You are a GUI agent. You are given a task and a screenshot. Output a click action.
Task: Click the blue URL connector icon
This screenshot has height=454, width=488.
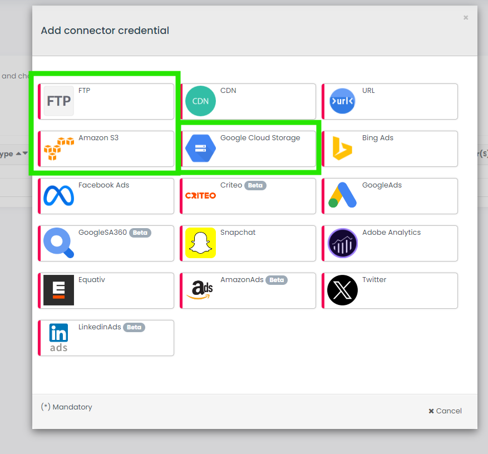click(342, 101)
